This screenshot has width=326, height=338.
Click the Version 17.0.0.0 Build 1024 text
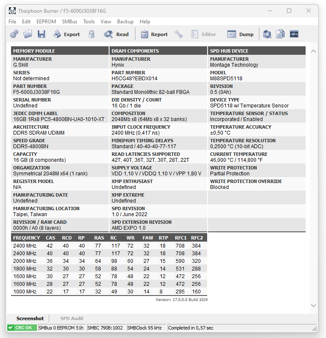(182, 300)
